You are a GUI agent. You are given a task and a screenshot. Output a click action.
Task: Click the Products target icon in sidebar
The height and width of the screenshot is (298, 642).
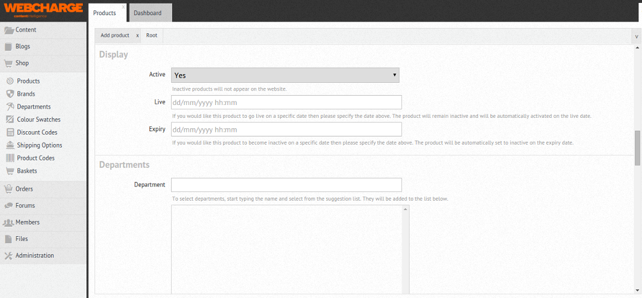[x=10, y=81]
